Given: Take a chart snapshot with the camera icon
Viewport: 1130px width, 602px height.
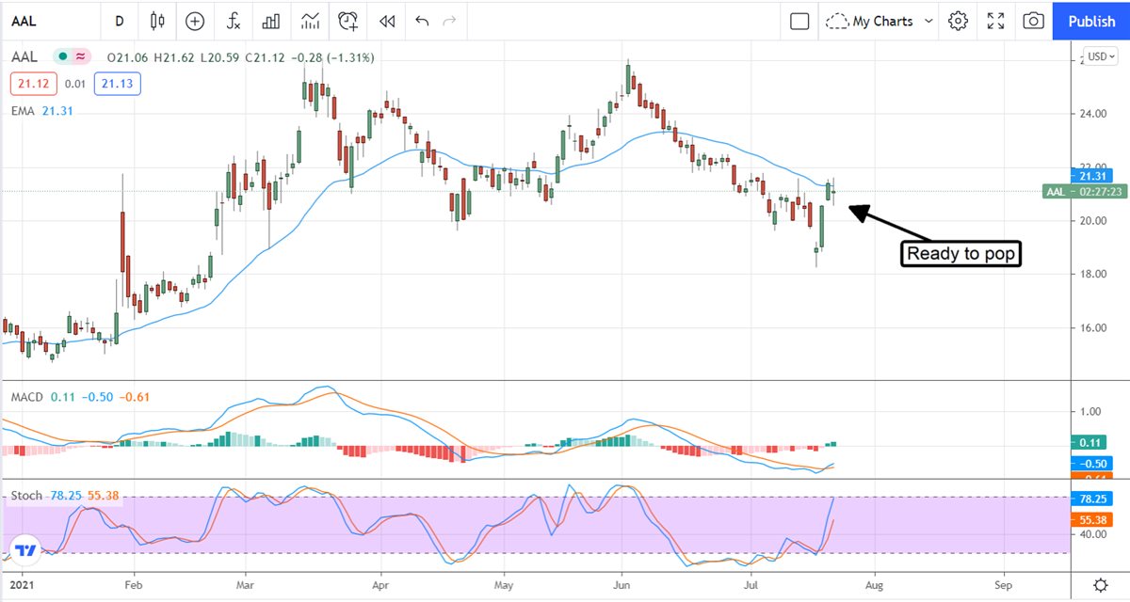Looking at the screenshot, I should [x=1033, y=21].
